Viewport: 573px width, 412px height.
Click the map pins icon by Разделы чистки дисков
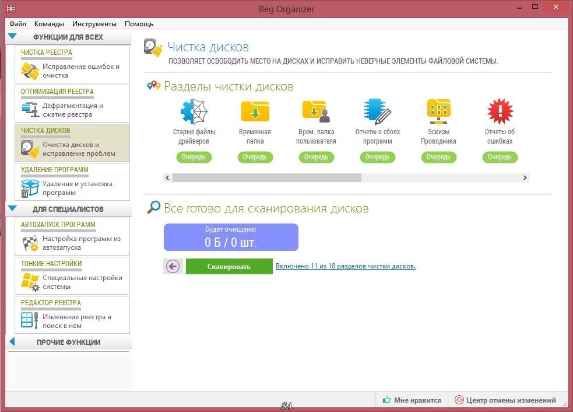coord(154,86)
